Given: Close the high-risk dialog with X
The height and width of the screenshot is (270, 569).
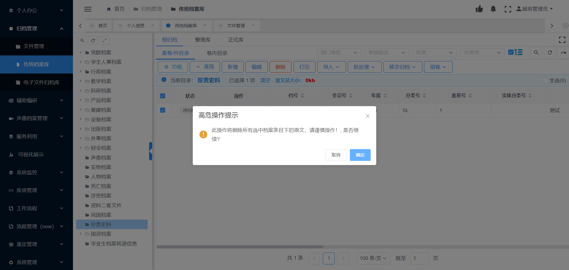Looking at the screenshot, I should coord(367,116).
